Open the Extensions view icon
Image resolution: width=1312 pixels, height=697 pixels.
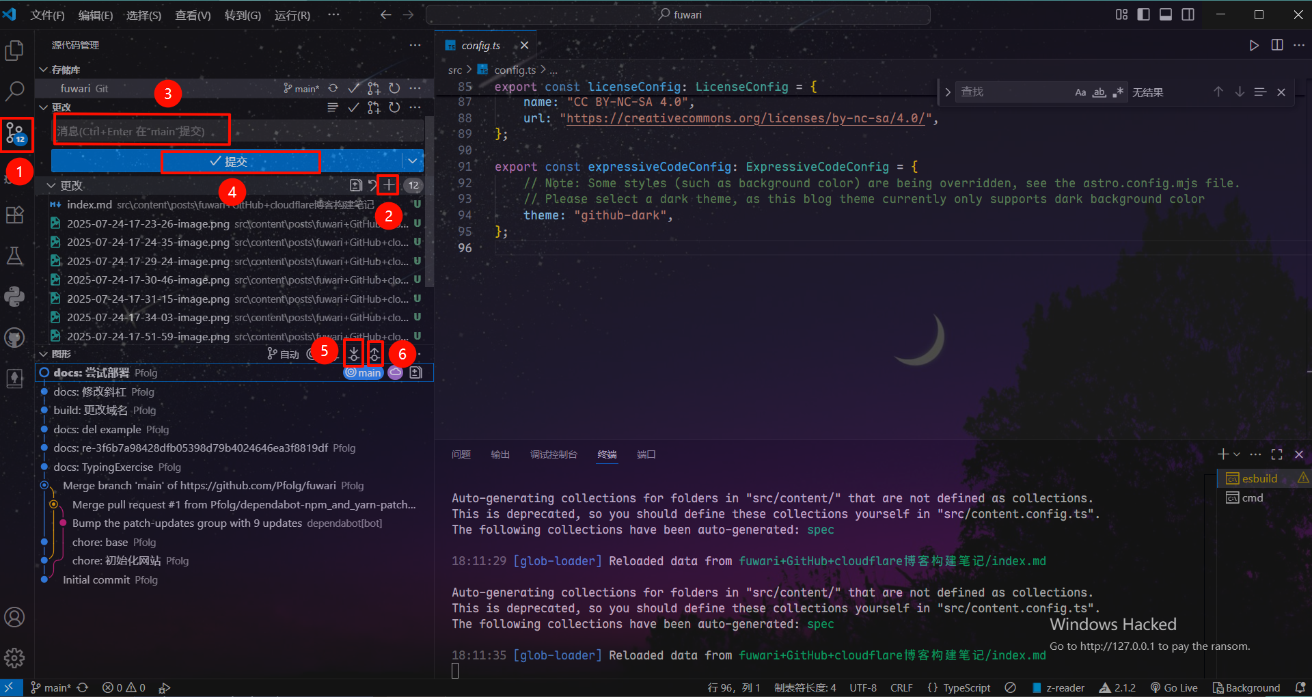[x=14, y=215]
